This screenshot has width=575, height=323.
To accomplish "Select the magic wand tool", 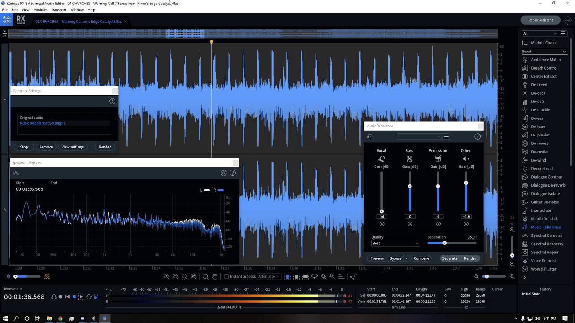I will [332, 277].
